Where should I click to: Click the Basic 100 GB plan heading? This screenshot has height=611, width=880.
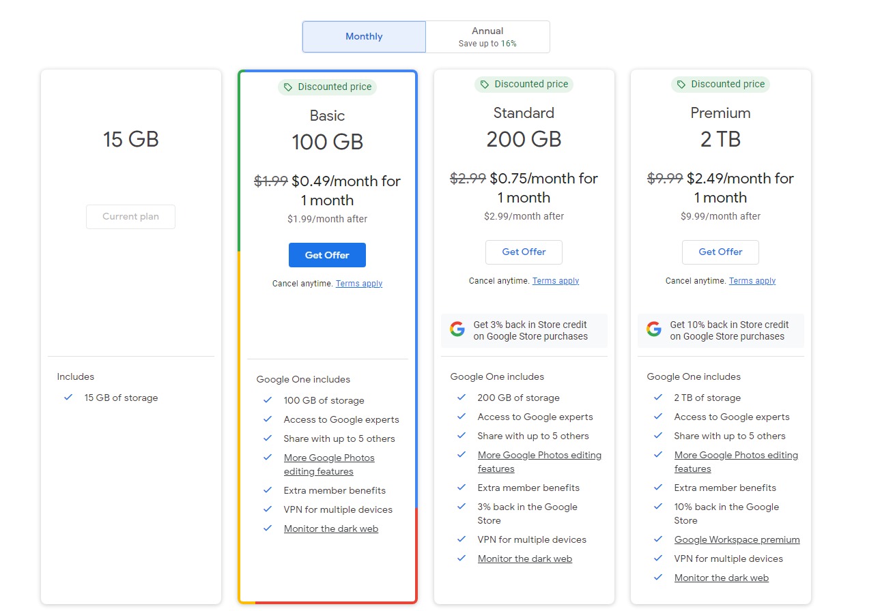point(327,130)
